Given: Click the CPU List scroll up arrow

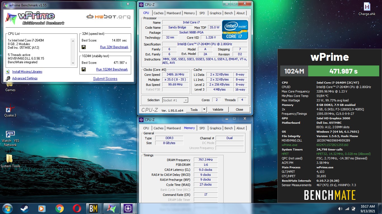Looking at the screenshot, I should 73,41.
